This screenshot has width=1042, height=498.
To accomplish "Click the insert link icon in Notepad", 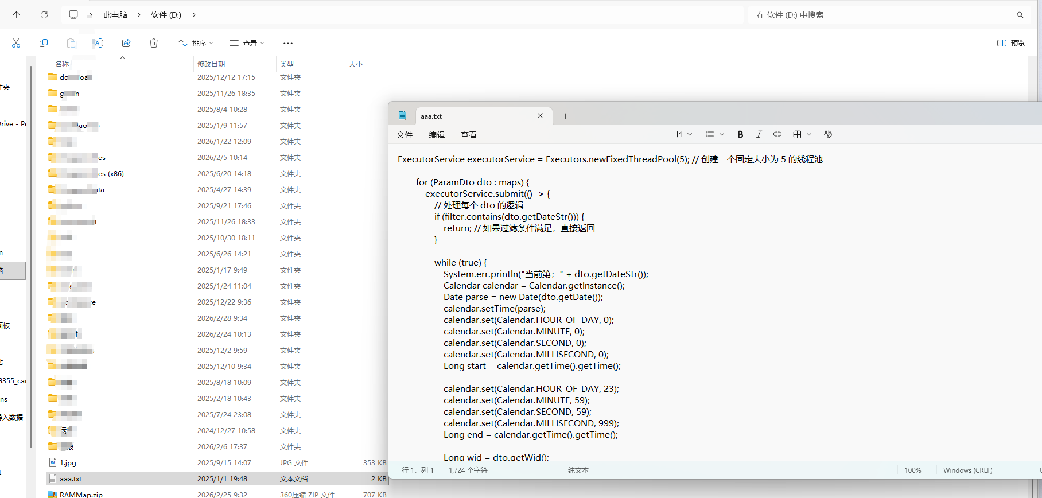I will 777,134.
